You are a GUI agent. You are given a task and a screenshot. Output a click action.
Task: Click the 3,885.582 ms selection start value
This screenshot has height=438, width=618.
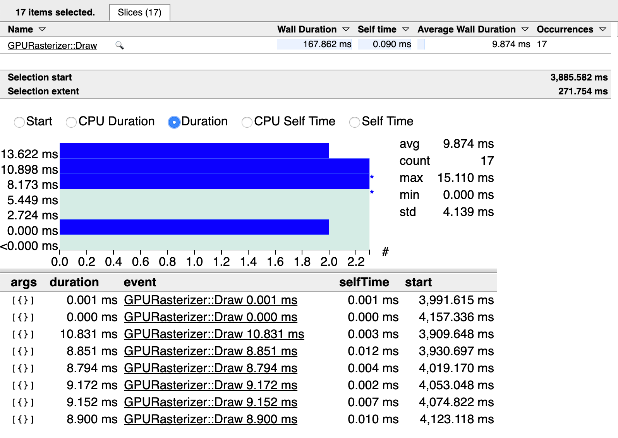(x=579, y=77)
